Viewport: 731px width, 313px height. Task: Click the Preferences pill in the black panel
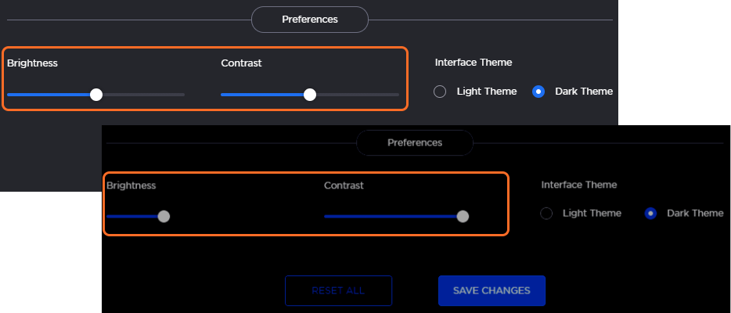click(414, 143)
